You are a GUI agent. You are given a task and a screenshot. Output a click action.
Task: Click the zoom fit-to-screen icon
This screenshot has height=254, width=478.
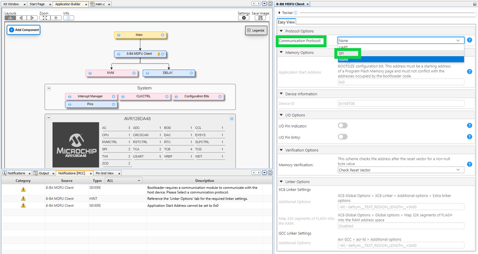[x=46, y=18]
